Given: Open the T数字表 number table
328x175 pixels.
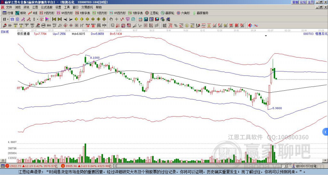Looking at the screenshot, I should coord(135,13).
